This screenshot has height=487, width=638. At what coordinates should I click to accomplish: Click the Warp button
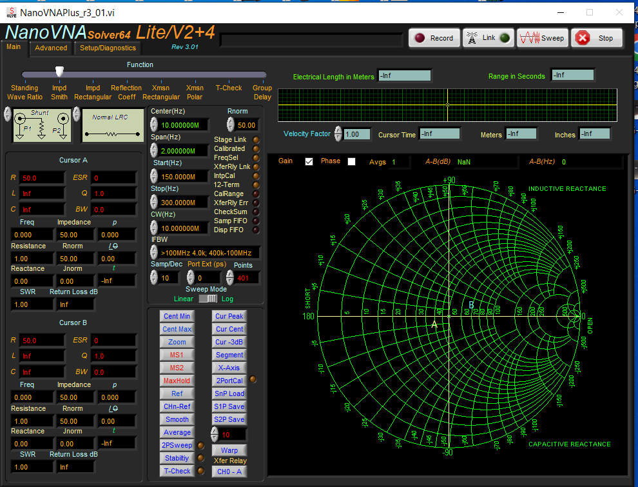[x=229, y=450]
